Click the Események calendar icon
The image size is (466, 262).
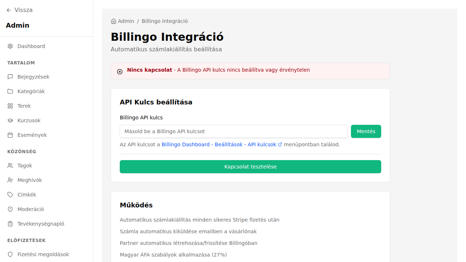[10, 135]
